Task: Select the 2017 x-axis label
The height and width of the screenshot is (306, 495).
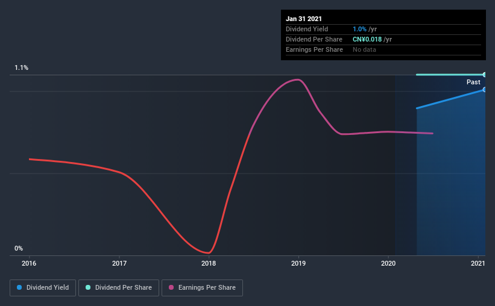Action: [119, 263]
